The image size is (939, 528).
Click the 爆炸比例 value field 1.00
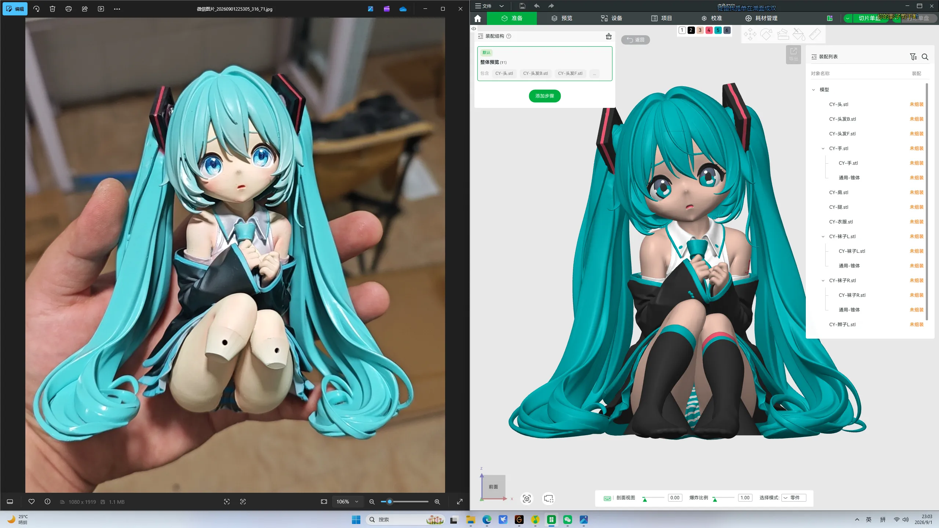(x=745, y=498)
